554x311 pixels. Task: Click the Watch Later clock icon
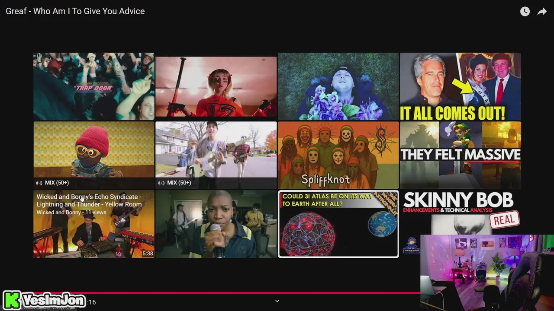tap(525, 12)
